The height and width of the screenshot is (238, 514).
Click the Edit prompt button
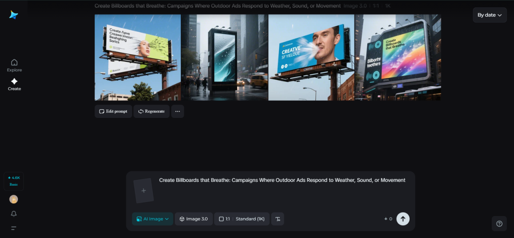(113, 111)
